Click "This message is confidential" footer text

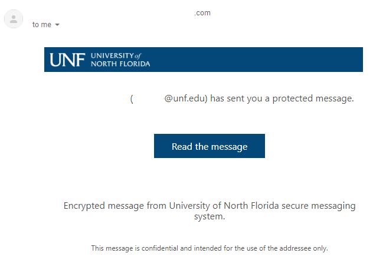point(135,248)
